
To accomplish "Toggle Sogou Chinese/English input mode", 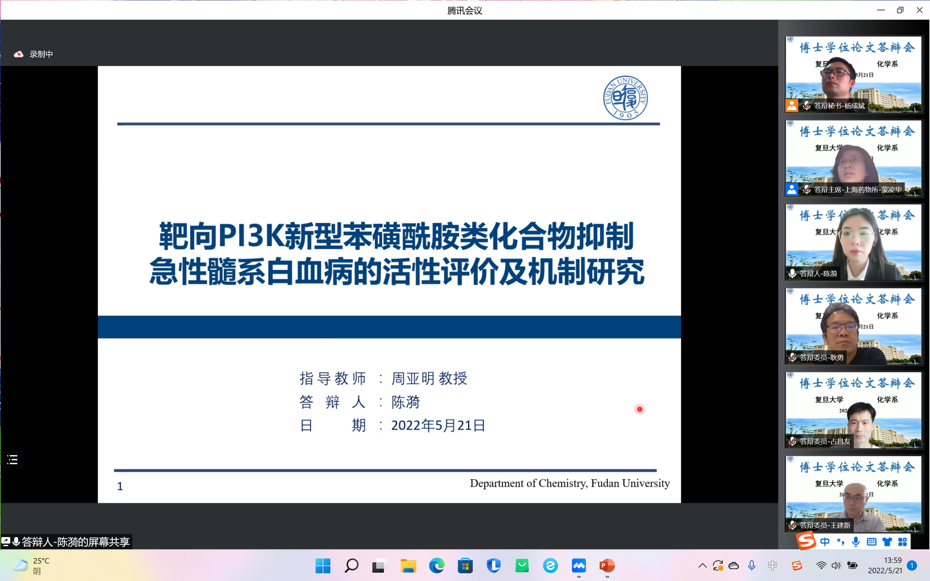I will coord(825,542).
